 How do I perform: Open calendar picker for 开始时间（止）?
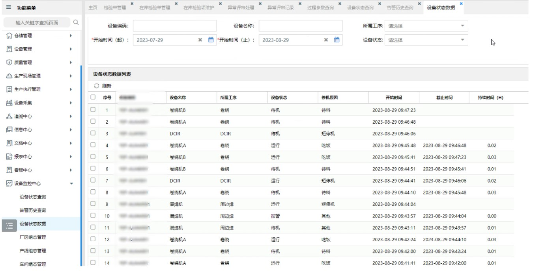[337, 40]
